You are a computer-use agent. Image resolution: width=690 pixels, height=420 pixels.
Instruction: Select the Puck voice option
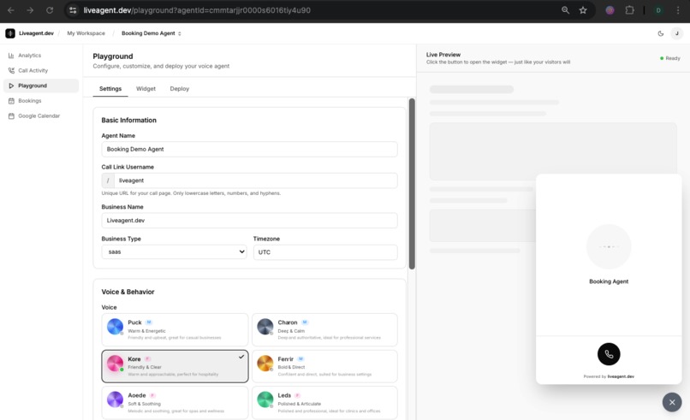(175, 330)
